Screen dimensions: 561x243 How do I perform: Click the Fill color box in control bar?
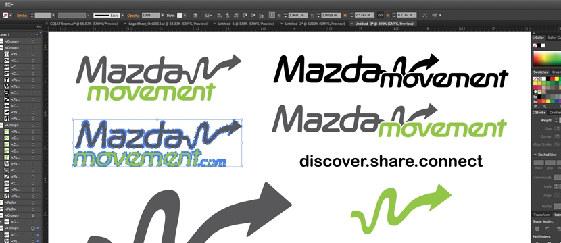tap(5, 16)
